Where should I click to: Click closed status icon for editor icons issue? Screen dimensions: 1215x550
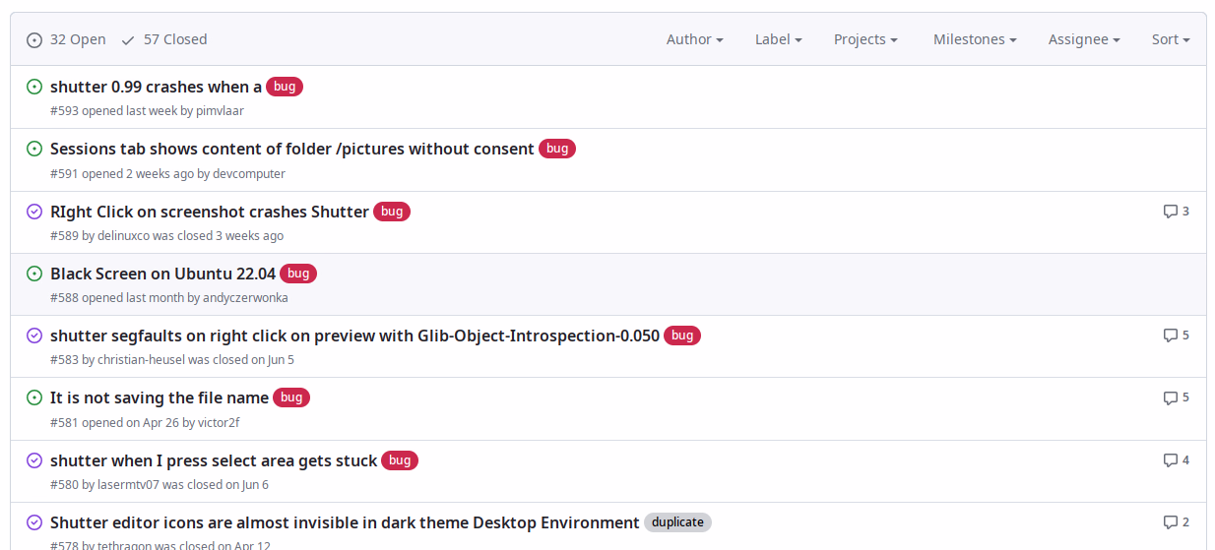[x=34, y=522]
